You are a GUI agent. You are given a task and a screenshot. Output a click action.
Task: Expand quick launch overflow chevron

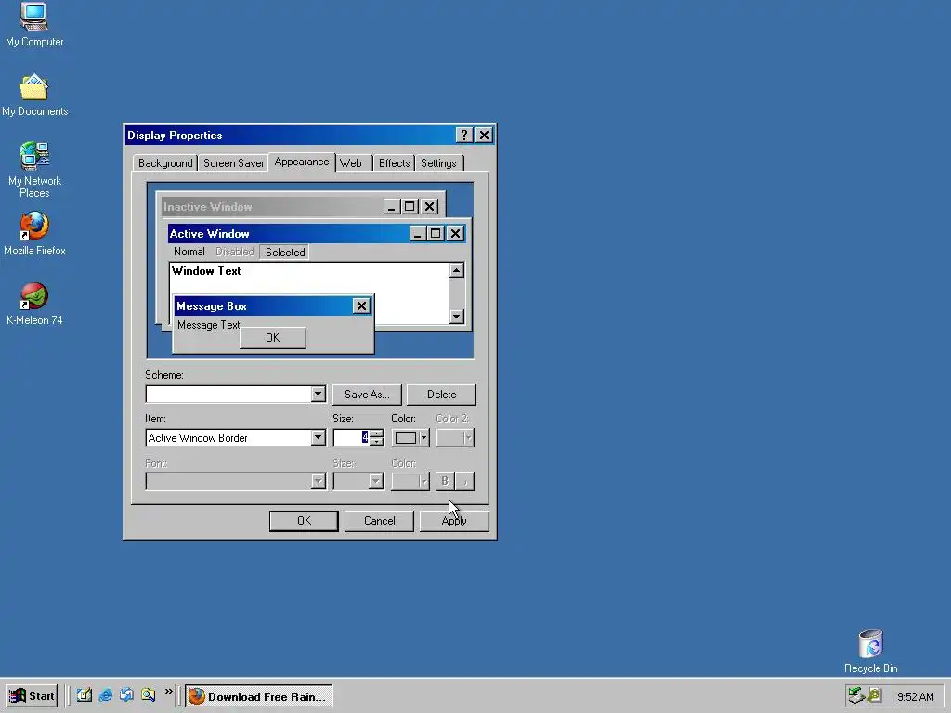pos(169,691)
